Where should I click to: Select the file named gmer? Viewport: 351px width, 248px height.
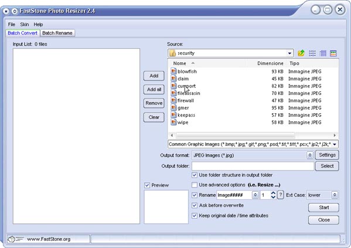(x=183, y=108)
